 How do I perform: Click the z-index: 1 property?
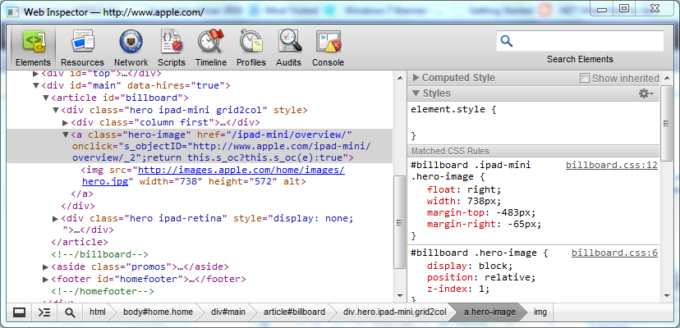click(x=458, y=289)
